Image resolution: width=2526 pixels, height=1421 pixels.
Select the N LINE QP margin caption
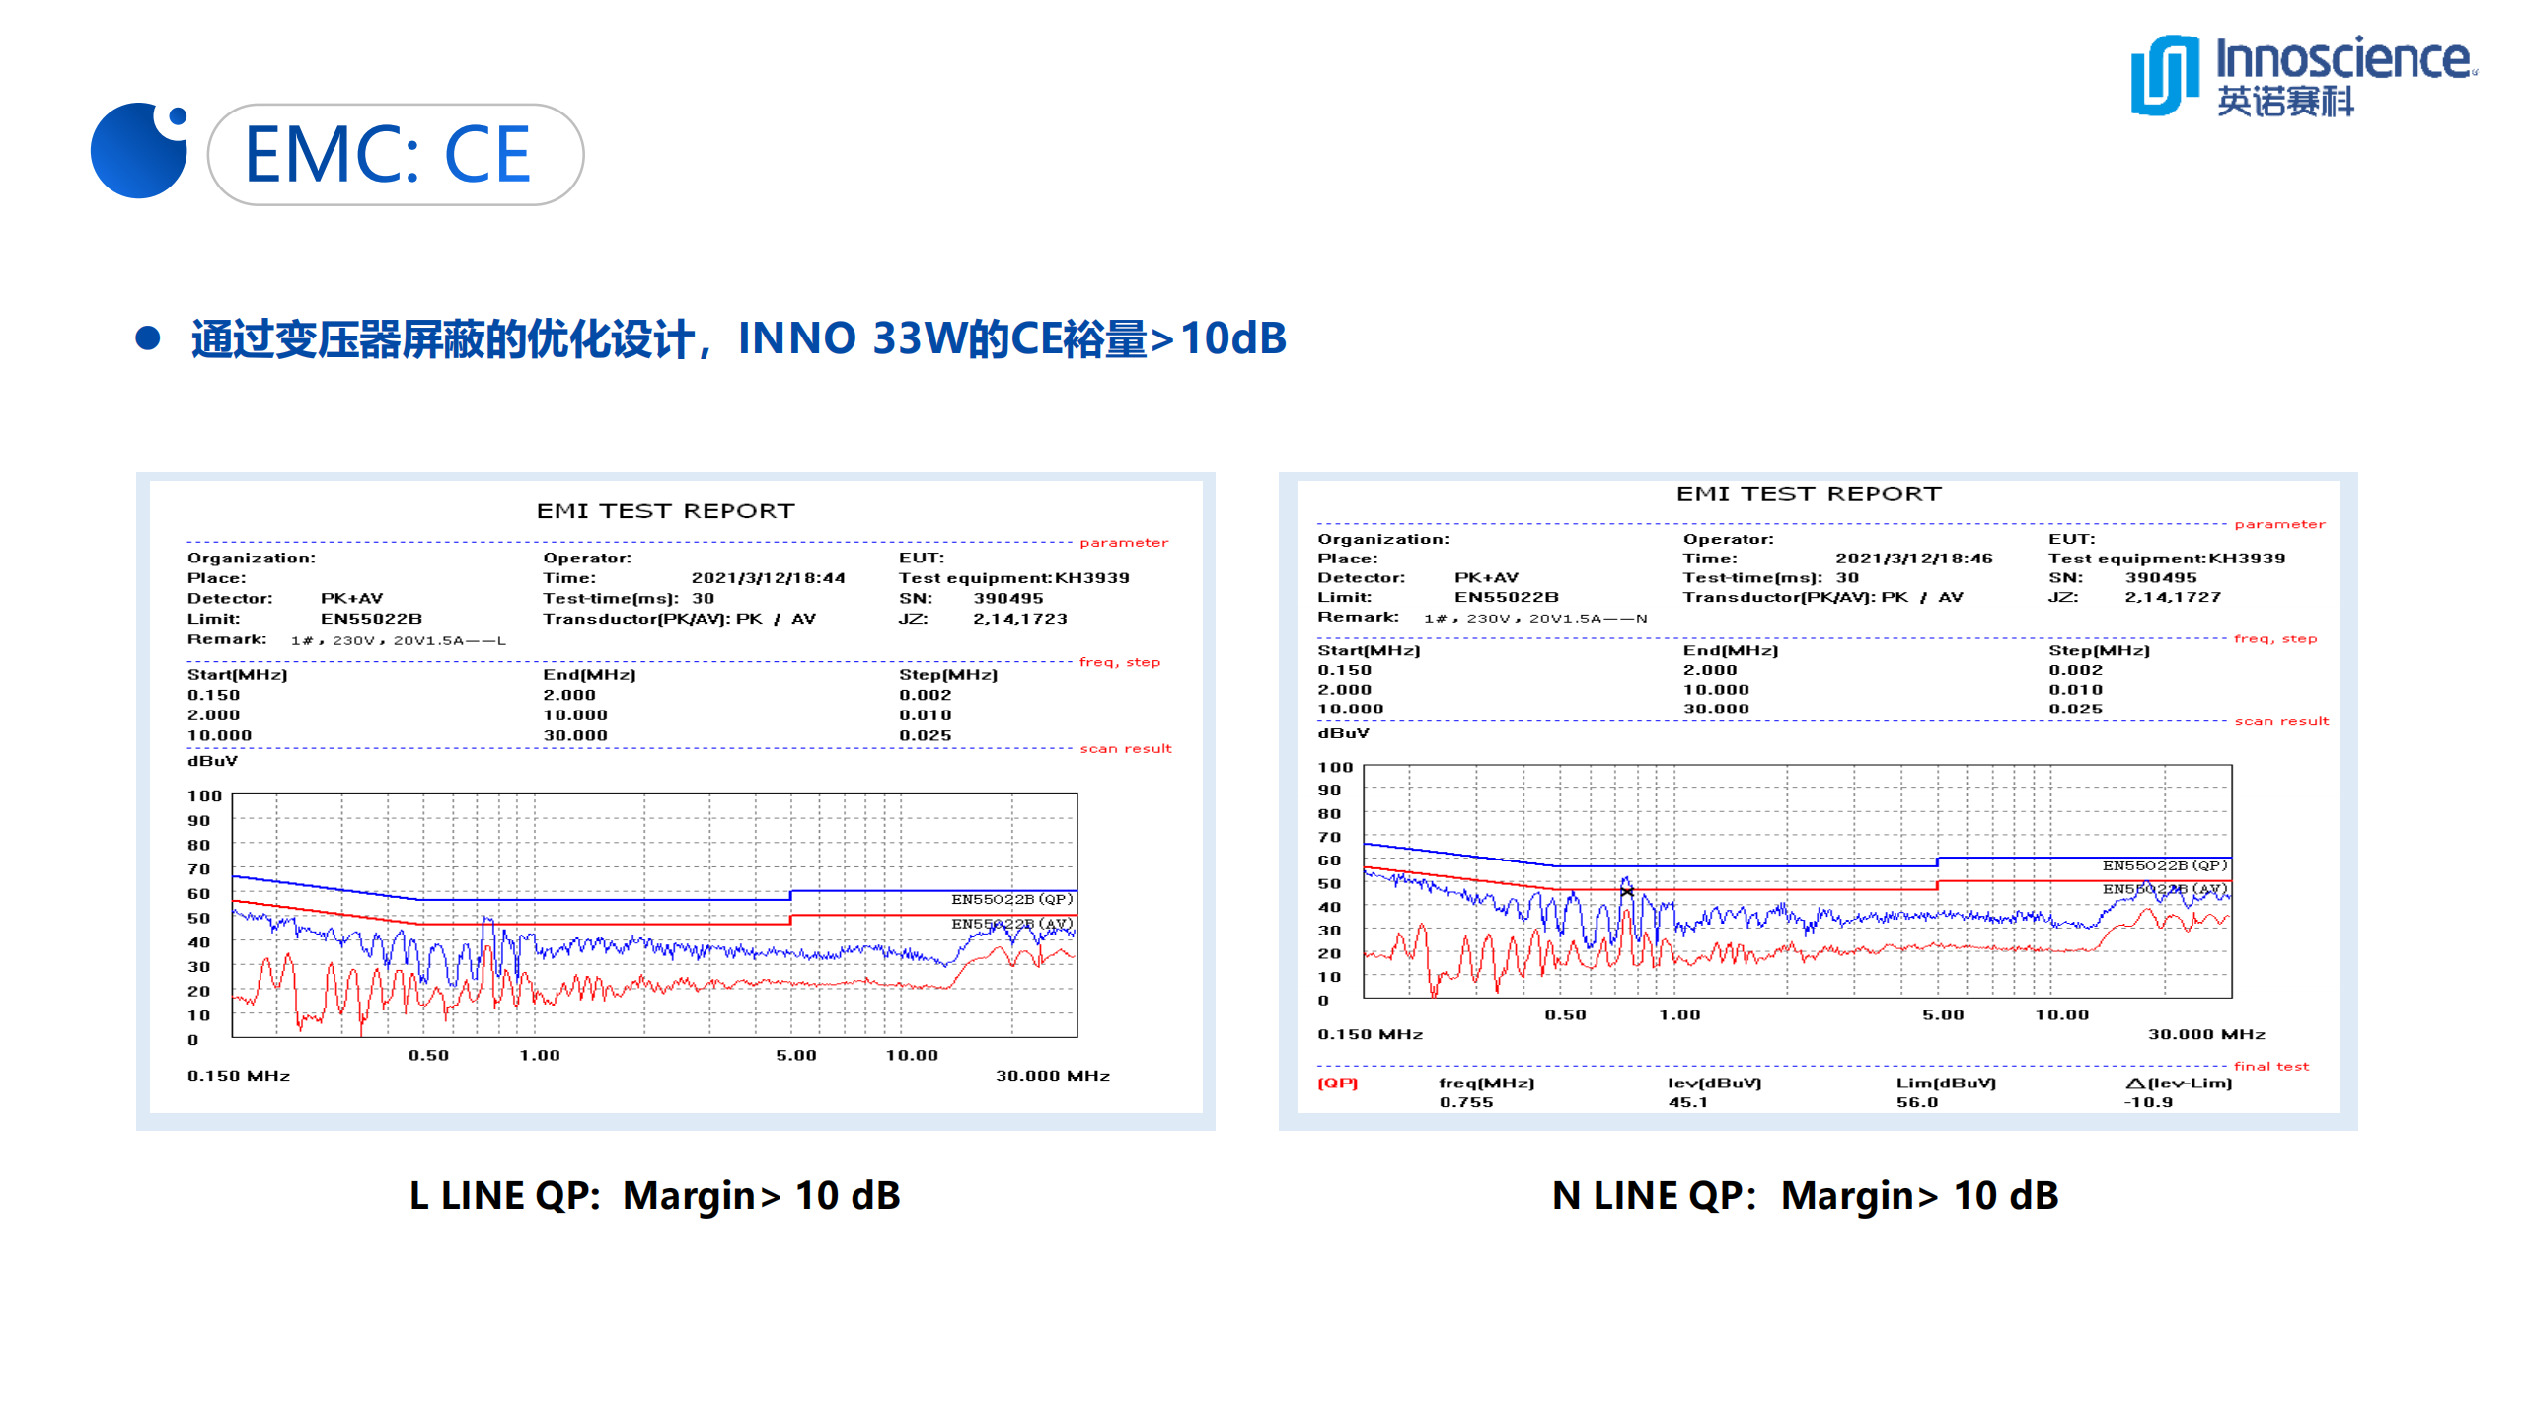(1805, 1195)
